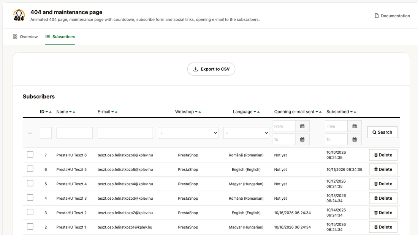Click Export to CSV button

pos(211,69)
